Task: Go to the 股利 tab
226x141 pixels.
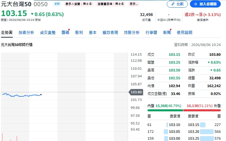Action: pyautogui.click(x=79, y=33)
